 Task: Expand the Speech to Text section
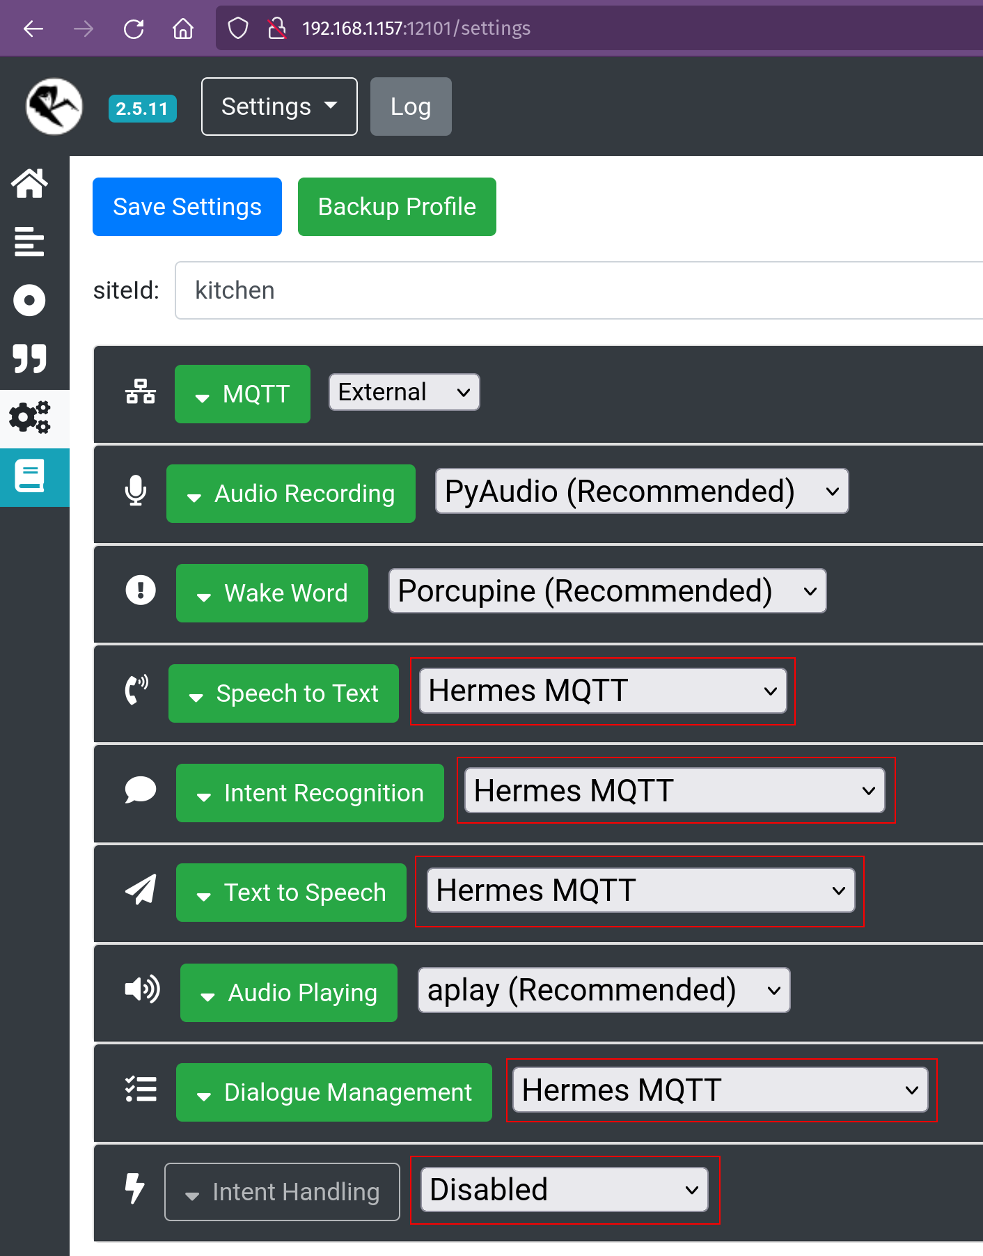pos(283,693)
